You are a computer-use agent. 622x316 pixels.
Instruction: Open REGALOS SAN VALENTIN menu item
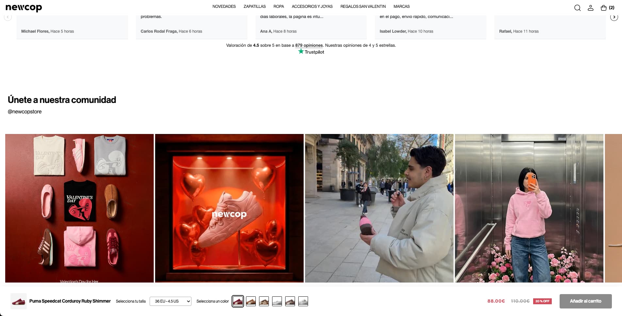(363, 6)
